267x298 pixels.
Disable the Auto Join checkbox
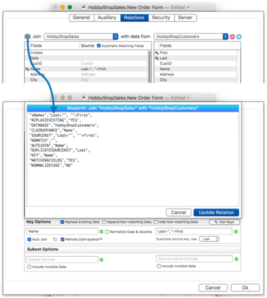(29, 239)
